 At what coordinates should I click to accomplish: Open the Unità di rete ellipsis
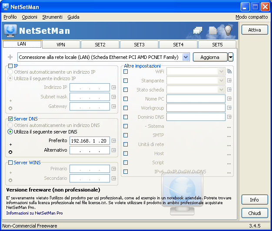229,145
